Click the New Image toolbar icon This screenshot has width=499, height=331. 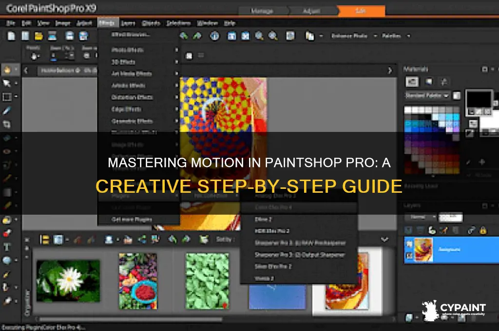(x=11, y=36)
